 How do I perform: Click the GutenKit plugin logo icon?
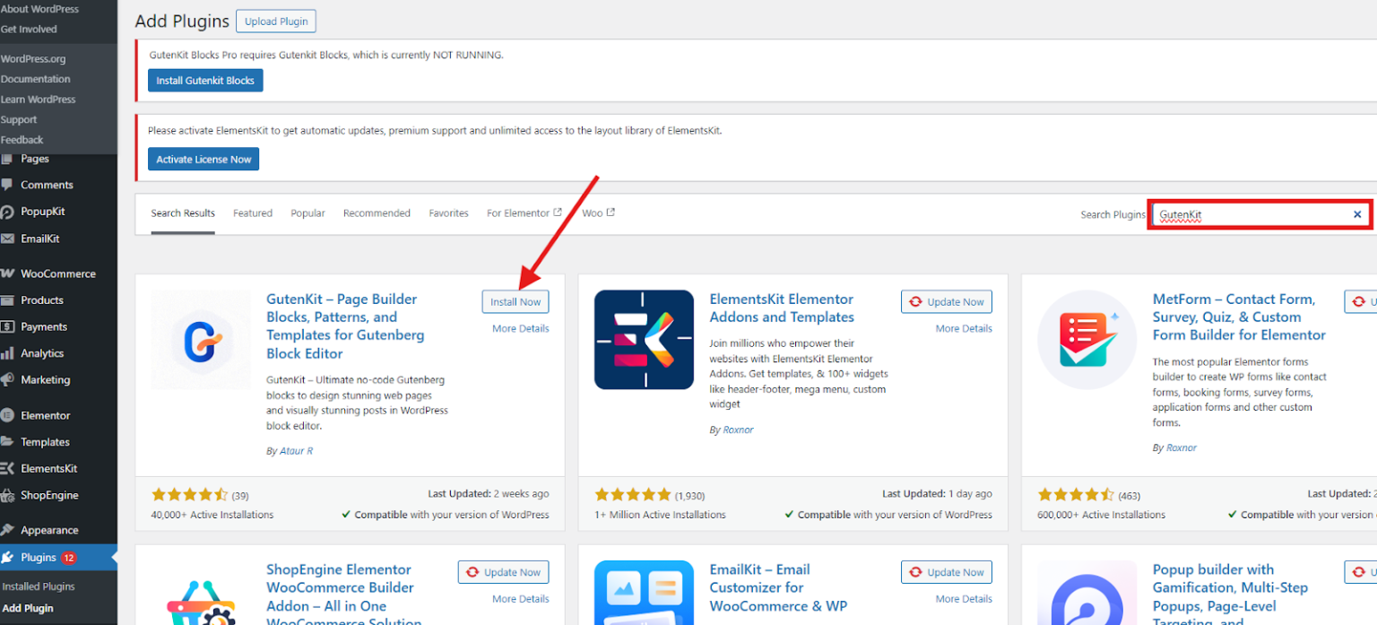point(201,340)
